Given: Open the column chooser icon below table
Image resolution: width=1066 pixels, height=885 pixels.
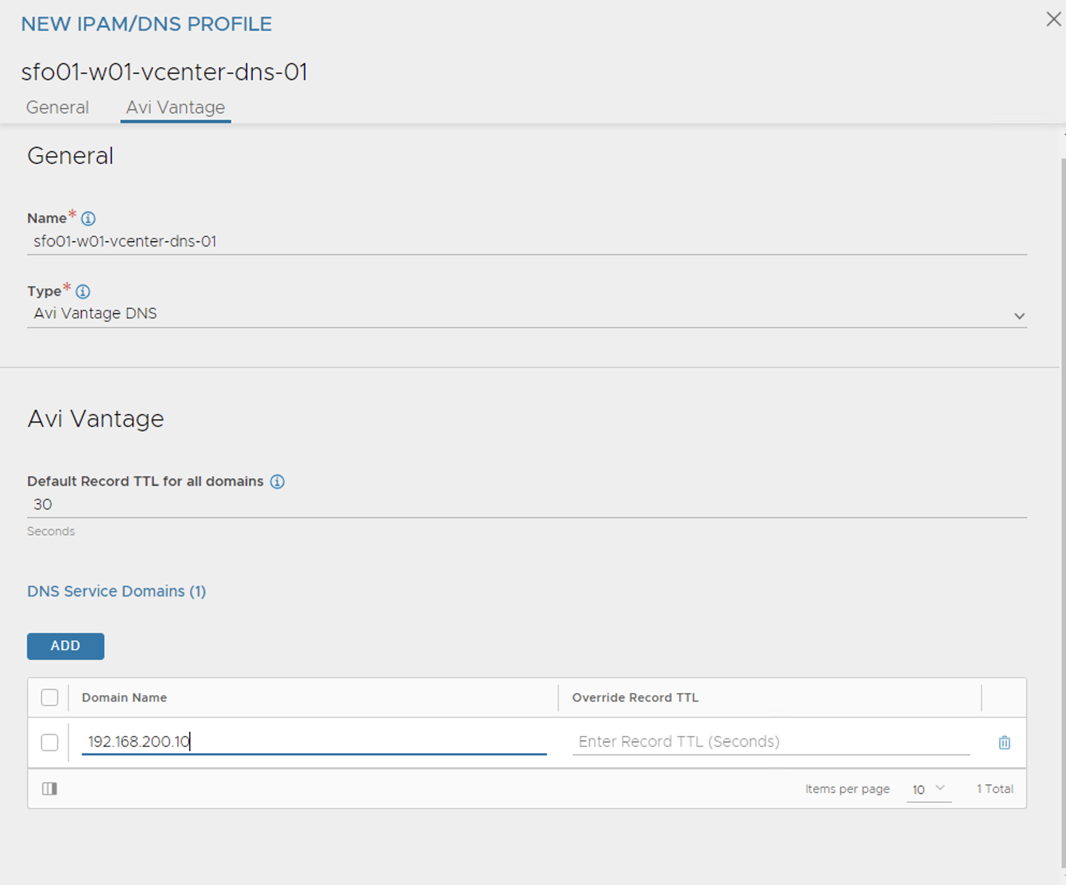Looking at the screenshot, I should click(x=49, y=789).
